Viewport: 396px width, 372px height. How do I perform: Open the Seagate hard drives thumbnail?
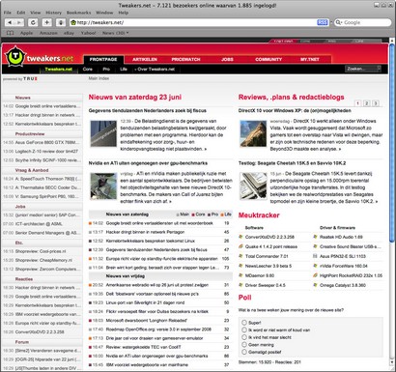tap(253, 186)
